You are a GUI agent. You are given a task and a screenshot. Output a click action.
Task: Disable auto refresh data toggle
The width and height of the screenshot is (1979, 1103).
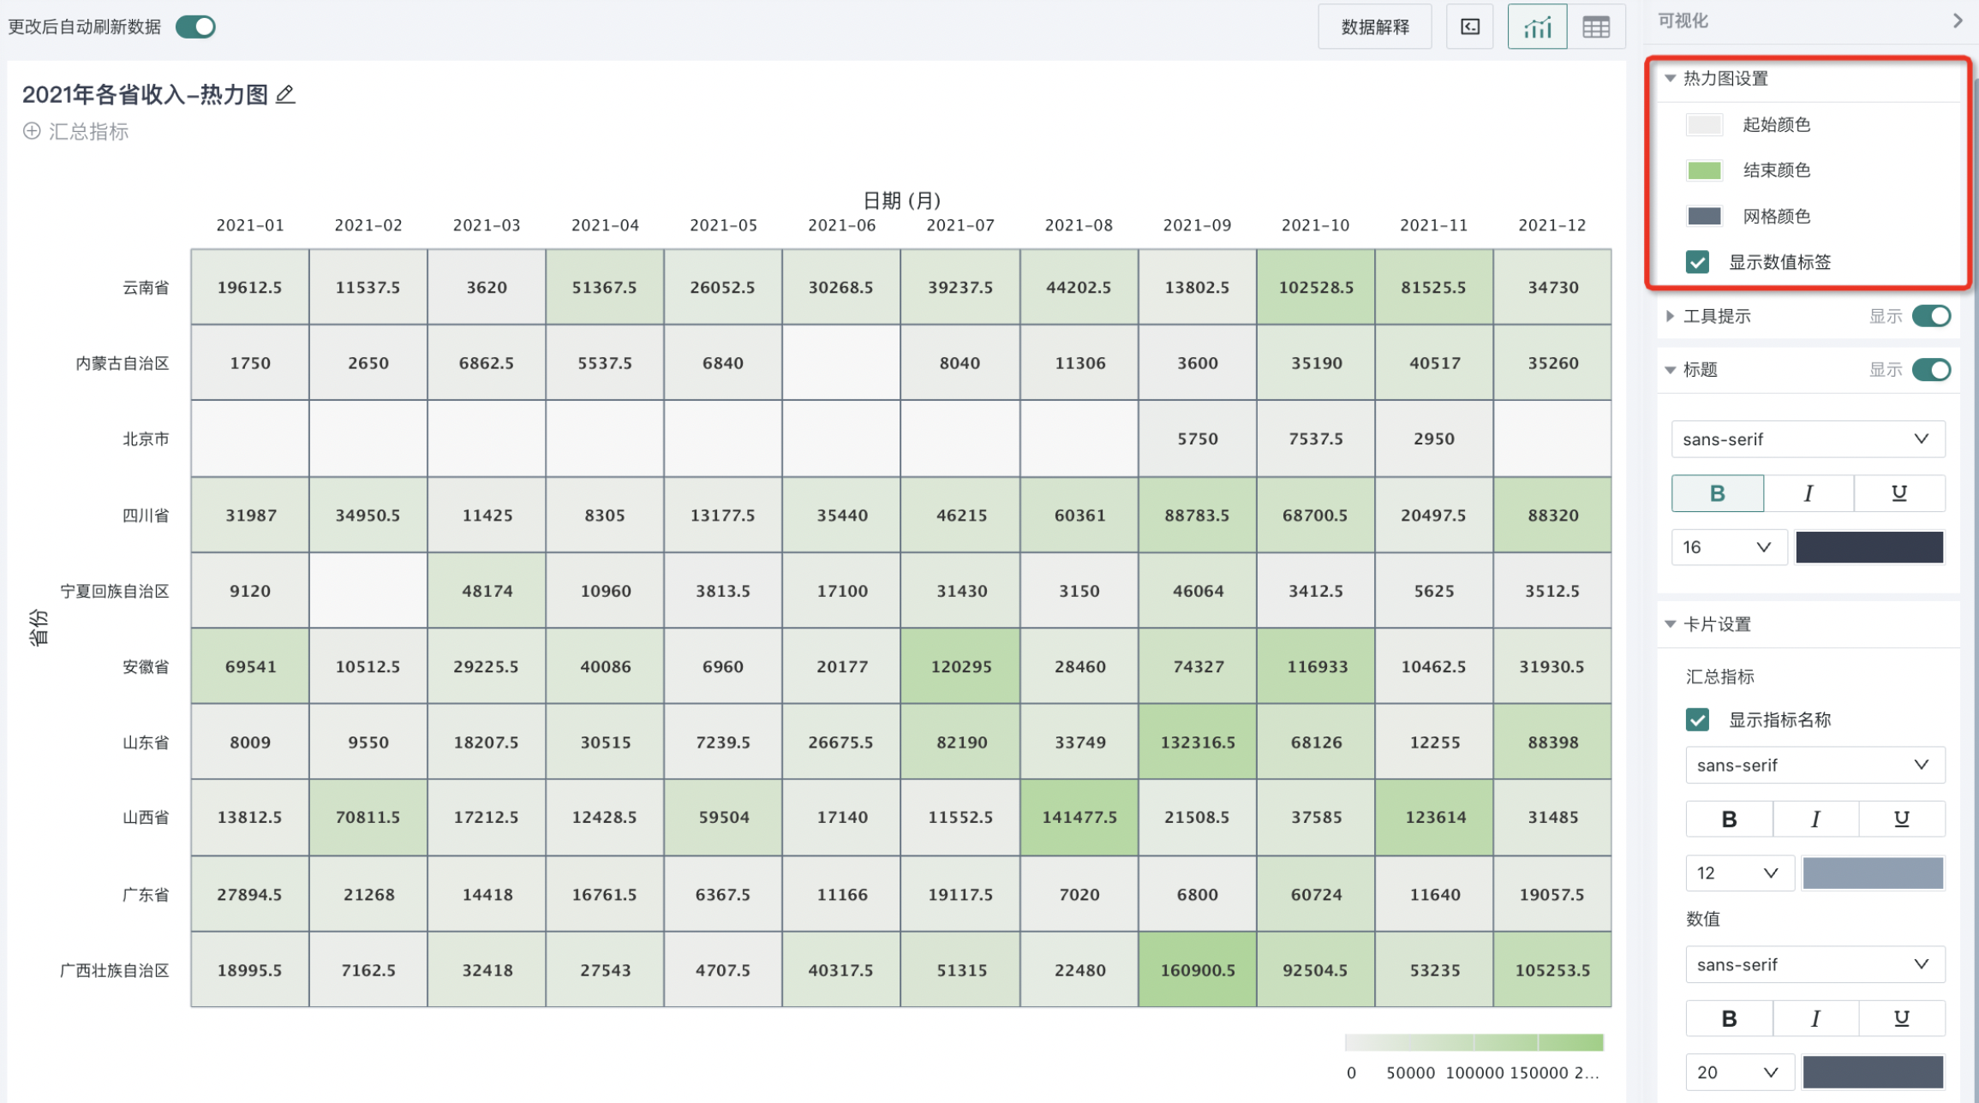[x=196, y=27]
